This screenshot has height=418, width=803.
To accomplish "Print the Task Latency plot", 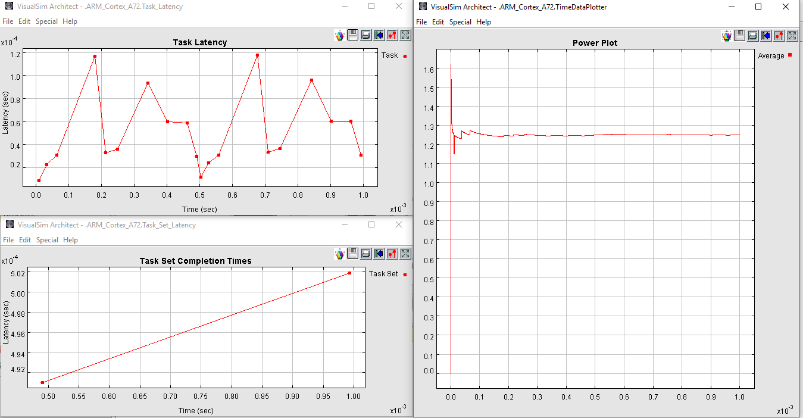I will pyautogui.click(x=365, y=35).
